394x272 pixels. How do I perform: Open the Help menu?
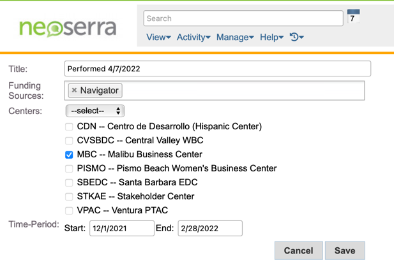pyautogui.click(x=271, y=38)
